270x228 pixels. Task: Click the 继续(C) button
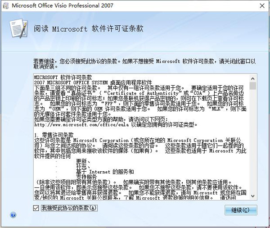click(241, 210)
